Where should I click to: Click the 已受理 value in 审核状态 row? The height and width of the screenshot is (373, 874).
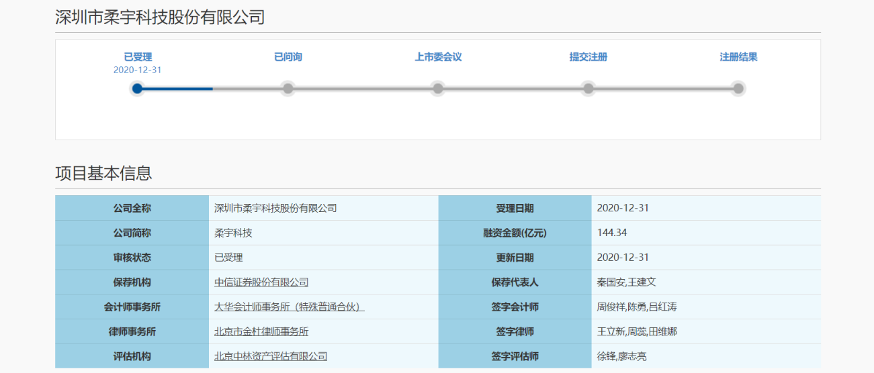click(x=228, y=258)
